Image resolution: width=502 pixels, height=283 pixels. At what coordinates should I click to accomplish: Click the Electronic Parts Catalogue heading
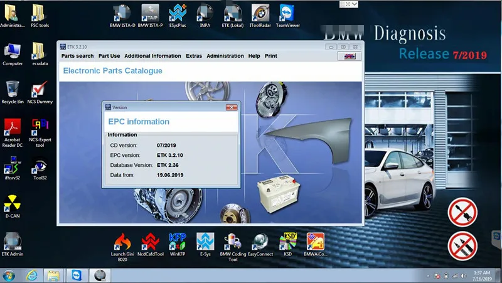tap(113, 71)
